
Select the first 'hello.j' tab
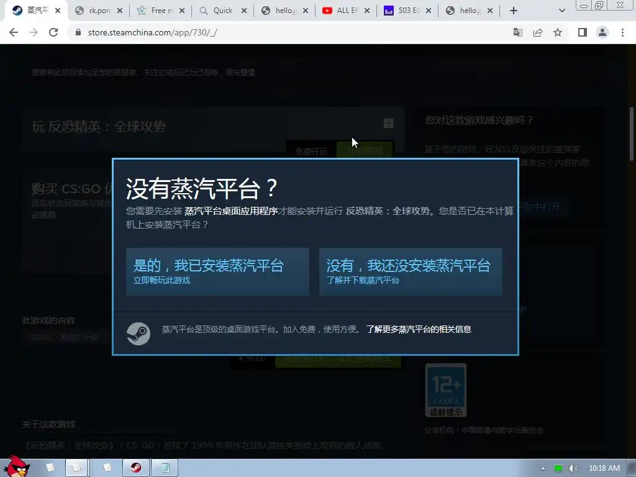click(284, 11)
